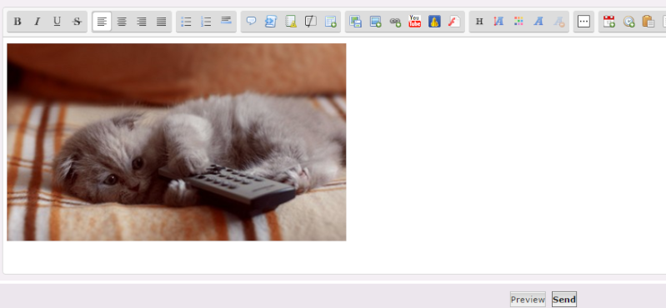This screenshot has width=666, height=308.
Task: Select the kitten image in editor
Action: (176, 142)
